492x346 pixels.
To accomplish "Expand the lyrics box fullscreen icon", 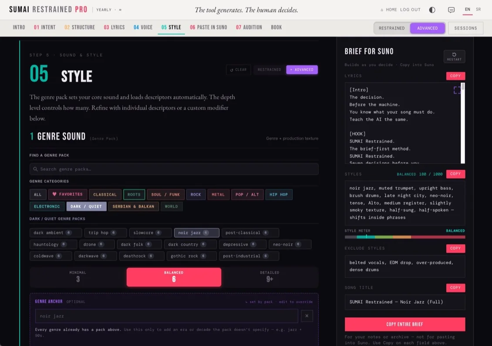I will (x=457, y=91).
